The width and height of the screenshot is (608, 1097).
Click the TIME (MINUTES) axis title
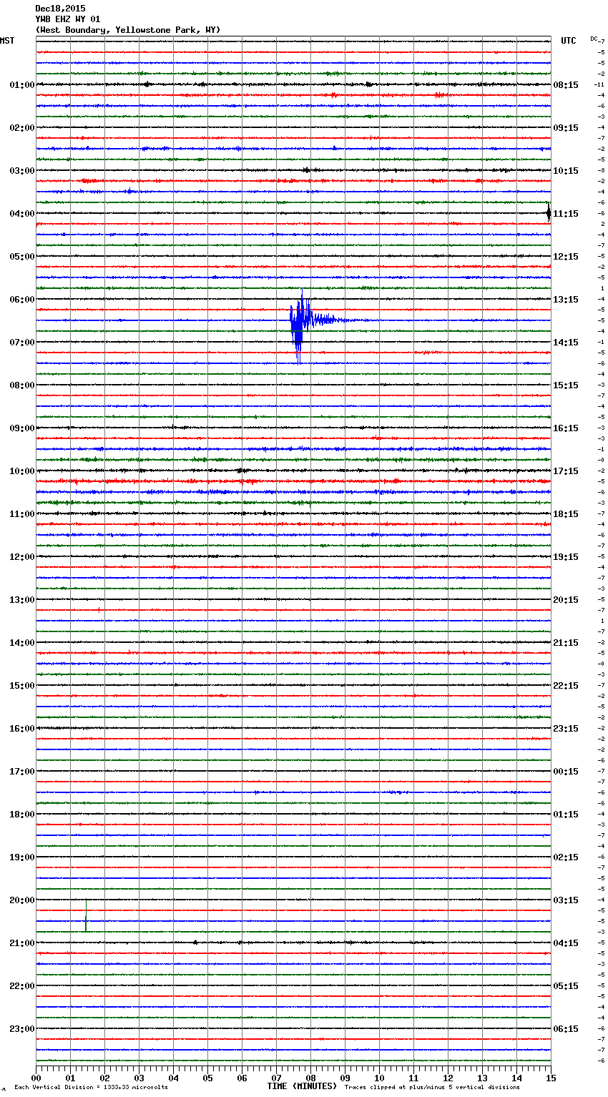click(x=302, y=1086)
